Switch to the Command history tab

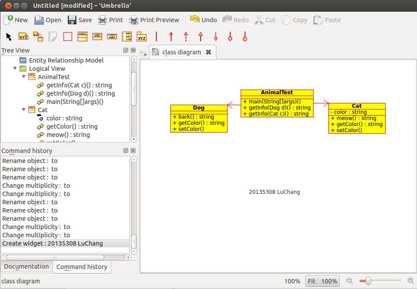tap(82, 267)
